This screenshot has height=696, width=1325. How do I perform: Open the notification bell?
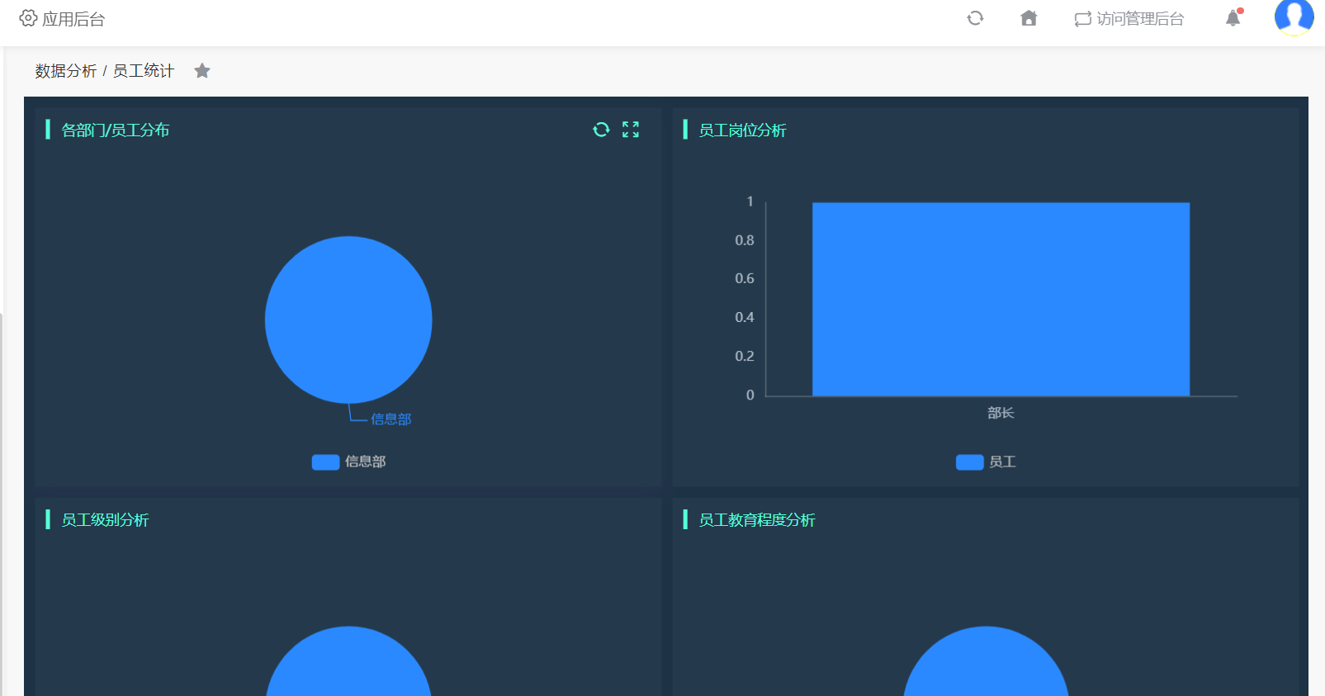(1233, 17)
